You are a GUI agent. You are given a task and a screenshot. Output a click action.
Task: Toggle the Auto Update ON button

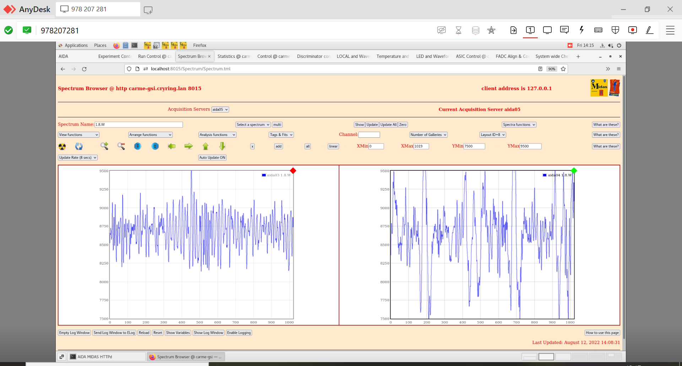click(212, 158)
